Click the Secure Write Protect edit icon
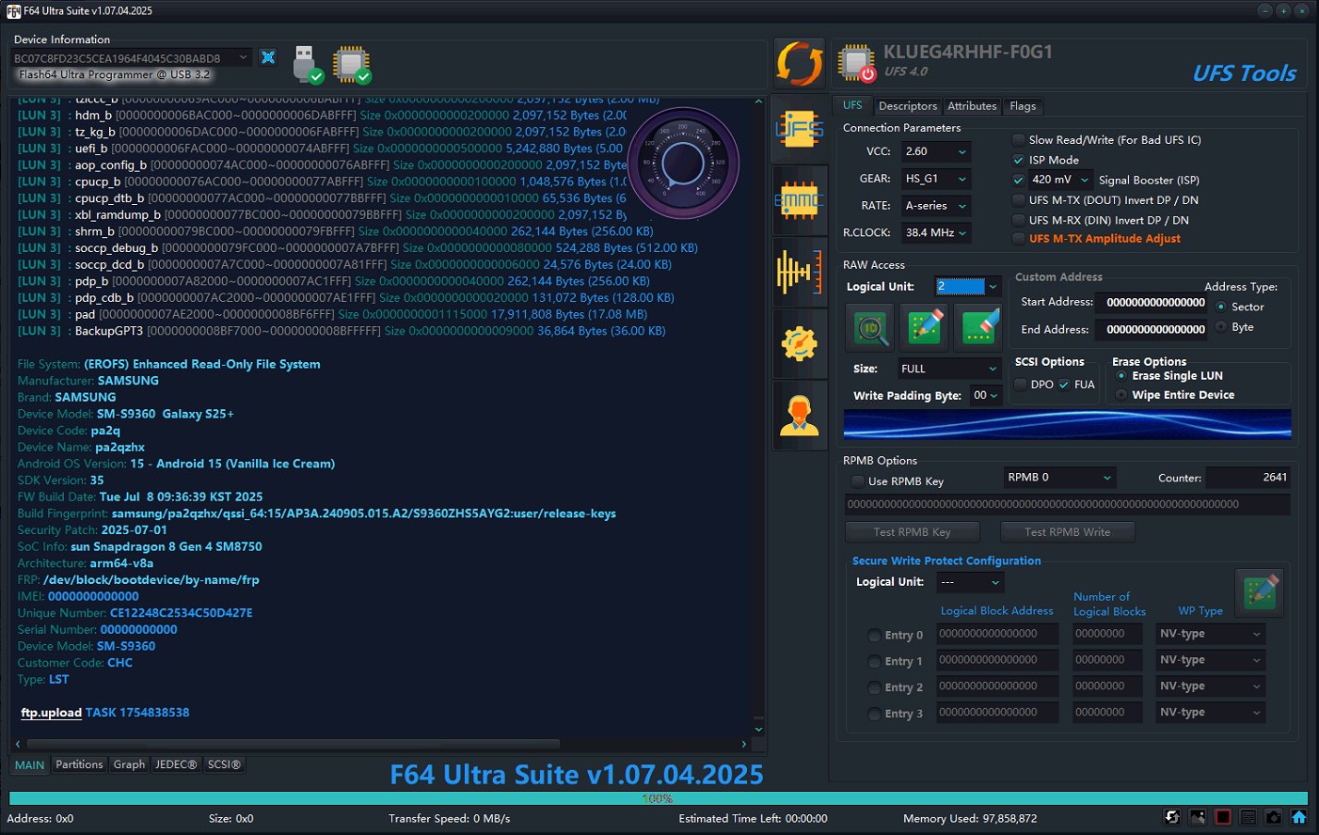Screen dimensions: 1319x835 (x=1260, y=591)
